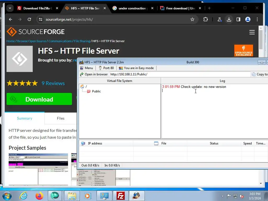Image resolution: width=268 pixels, height=201 pixels.
Task: Click the File Sharing breadcrumb link
Action: point(82,41)
